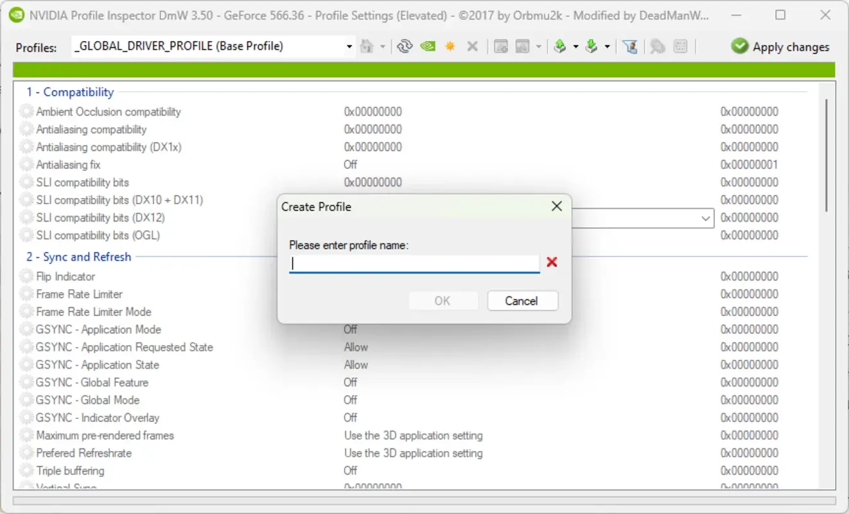Open the export options dropdown arrow
Screen dimensions: 849x514
click(575, 47)
